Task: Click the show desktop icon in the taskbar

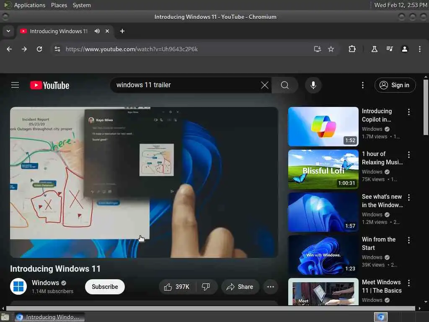Action: 5,317
